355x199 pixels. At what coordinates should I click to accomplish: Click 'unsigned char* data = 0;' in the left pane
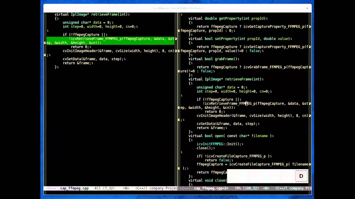[x=87, y=22]
